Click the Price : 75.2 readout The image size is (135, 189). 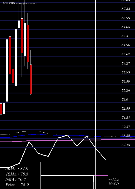[17, 185]
